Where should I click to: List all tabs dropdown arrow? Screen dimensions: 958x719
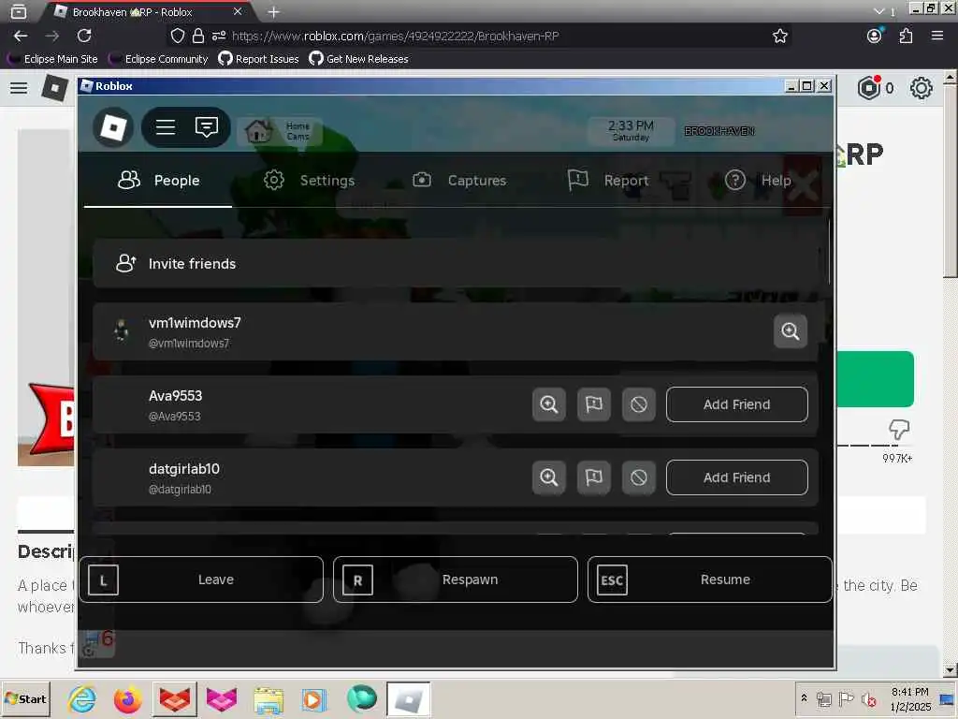point(878,11)
